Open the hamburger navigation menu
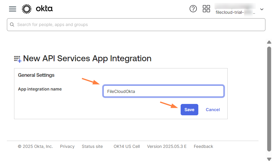The width and height of the screenshot is (272, 161). (12, 9)
